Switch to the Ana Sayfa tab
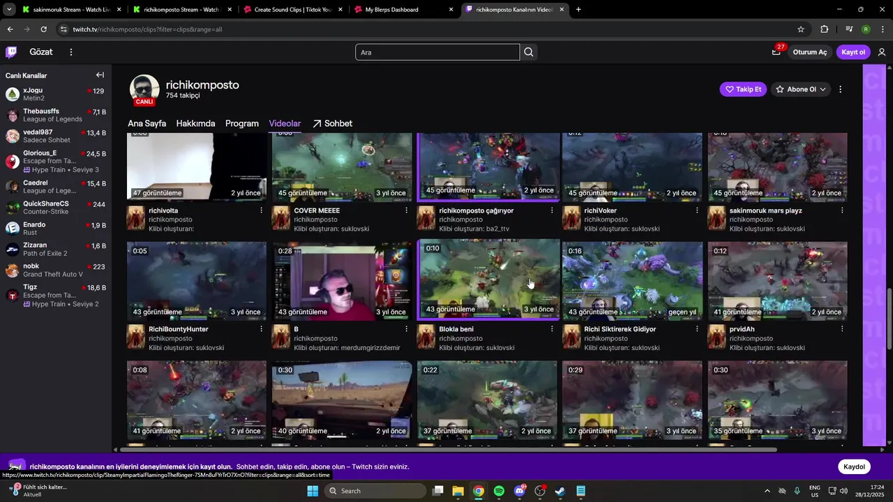The height and width of the screenshot is (502, 893). [147, 123]
